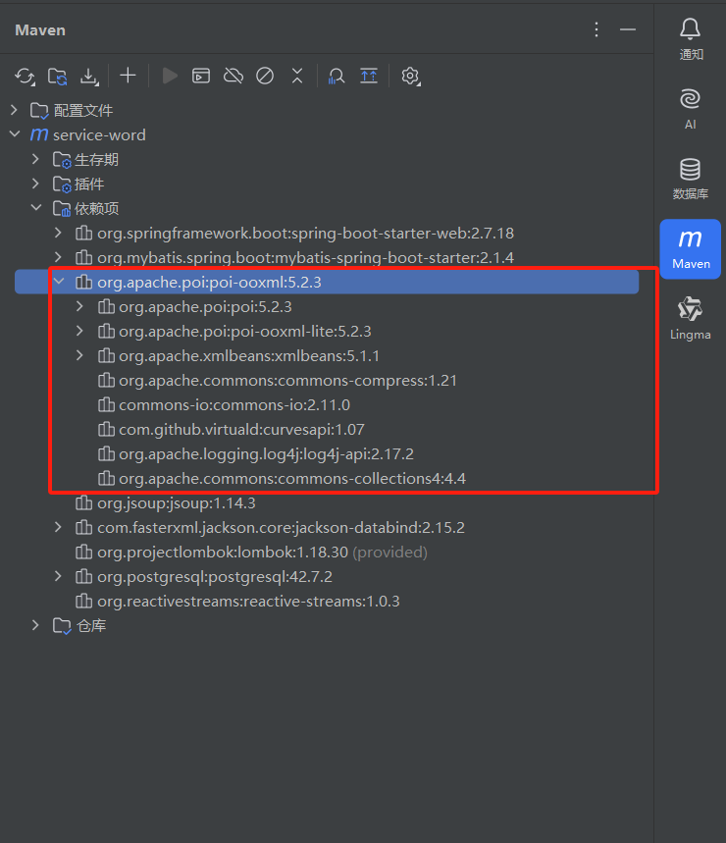Hide the Maven tool window
The image size is (726, 843).
(x=628, y=29)
